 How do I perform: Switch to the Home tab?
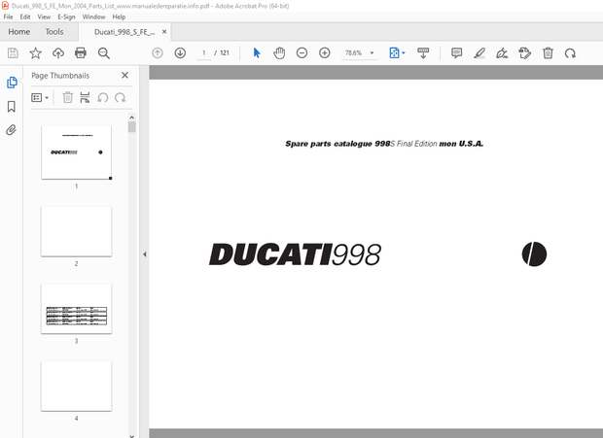click(x=19, y=32)
